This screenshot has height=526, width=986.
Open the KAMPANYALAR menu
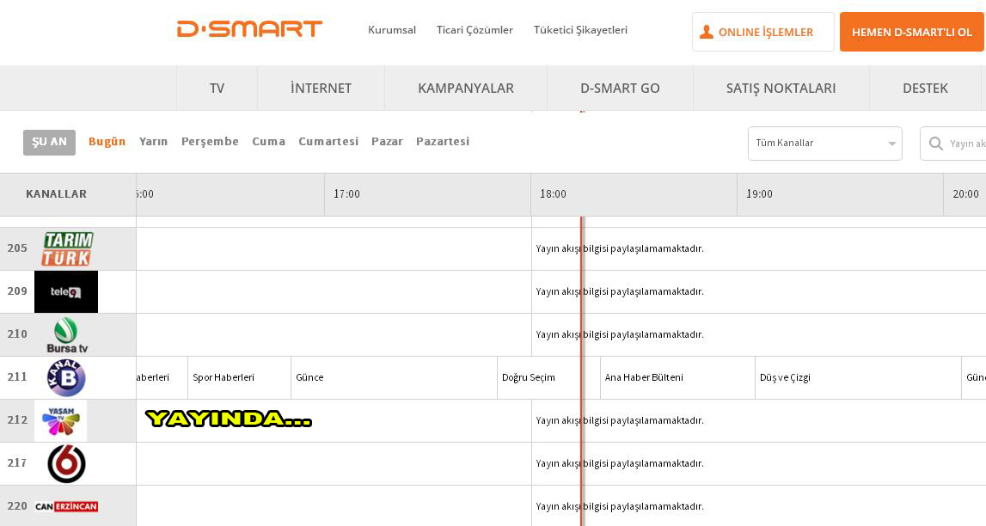[466, 88]
